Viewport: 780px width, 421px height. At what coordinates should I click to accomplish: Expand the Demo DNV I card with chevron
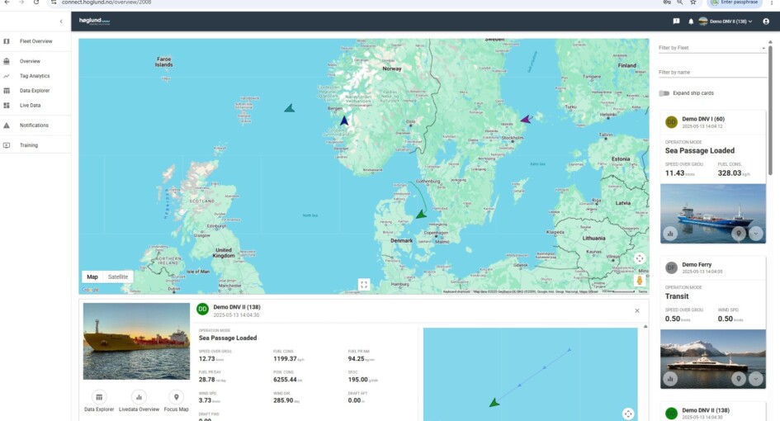(x=755, y=234)
